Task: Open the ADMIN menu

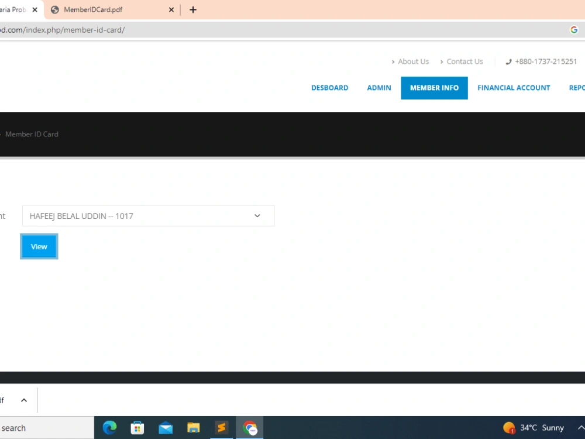Action: pos(379,88)
